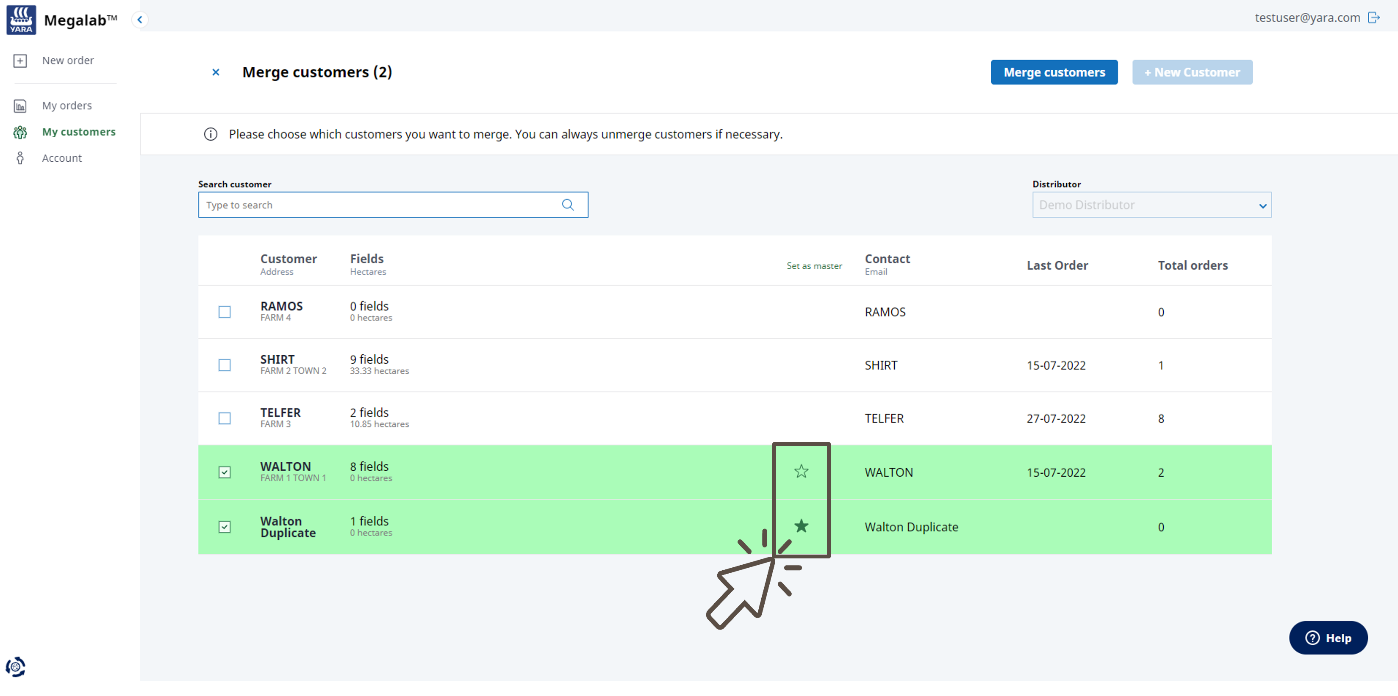Open the Help widget
Screen dimensions: 1398x696
coord(1328,638)
